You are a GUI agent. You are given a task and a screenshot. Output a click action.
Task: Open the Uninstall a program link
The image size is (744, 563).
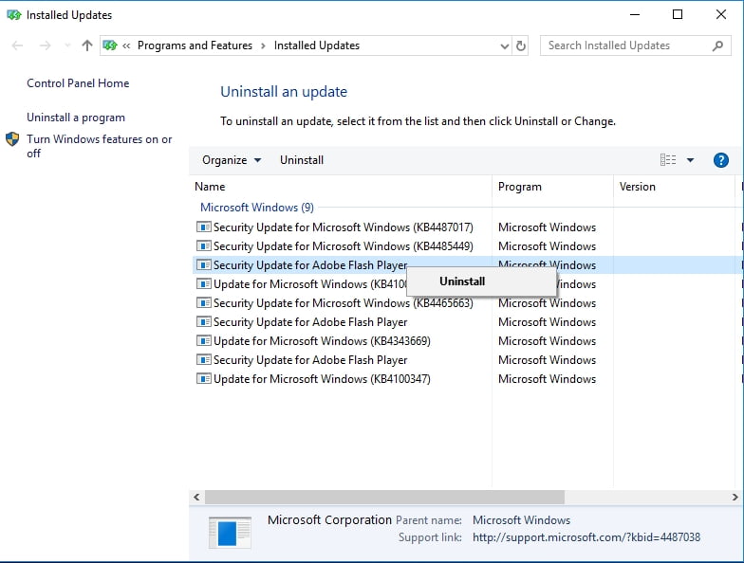point(76,118)
